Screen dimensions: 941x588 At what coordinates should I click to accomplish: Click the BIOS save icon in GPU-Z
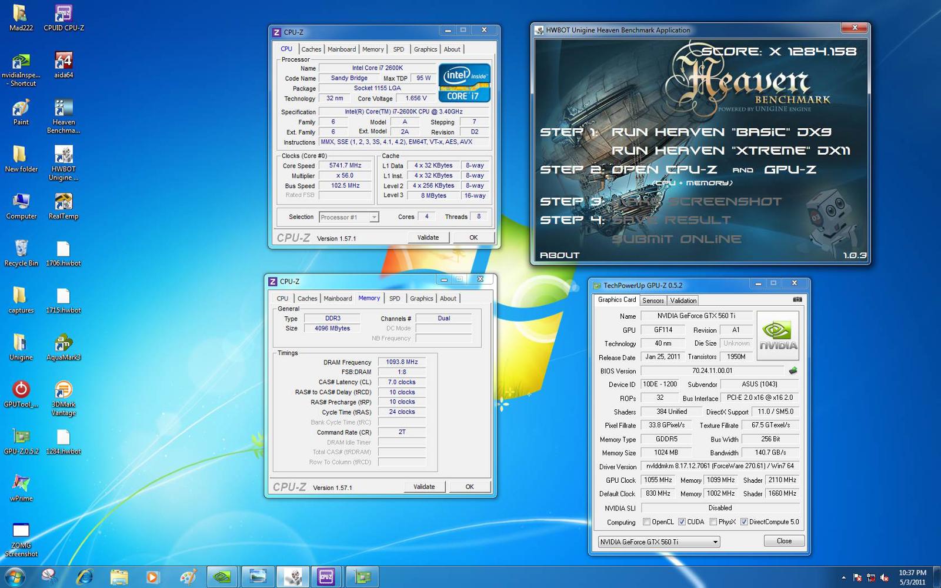[793, 370]
